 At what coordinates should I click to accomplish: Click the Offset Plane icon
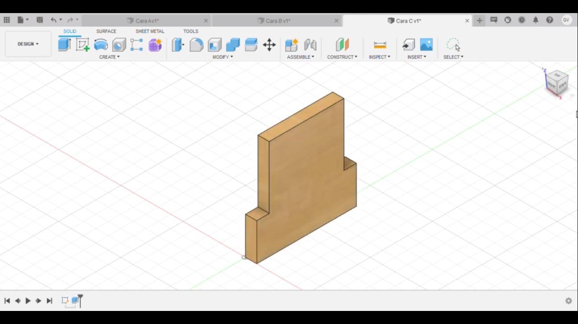click(x=342, y=45)
